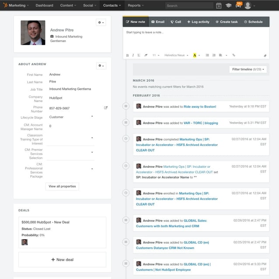This screenshot has height=279, width=279.
Task: Click timeline marker for GLOBAL Sales list event
Action: (x=126, y=220)
